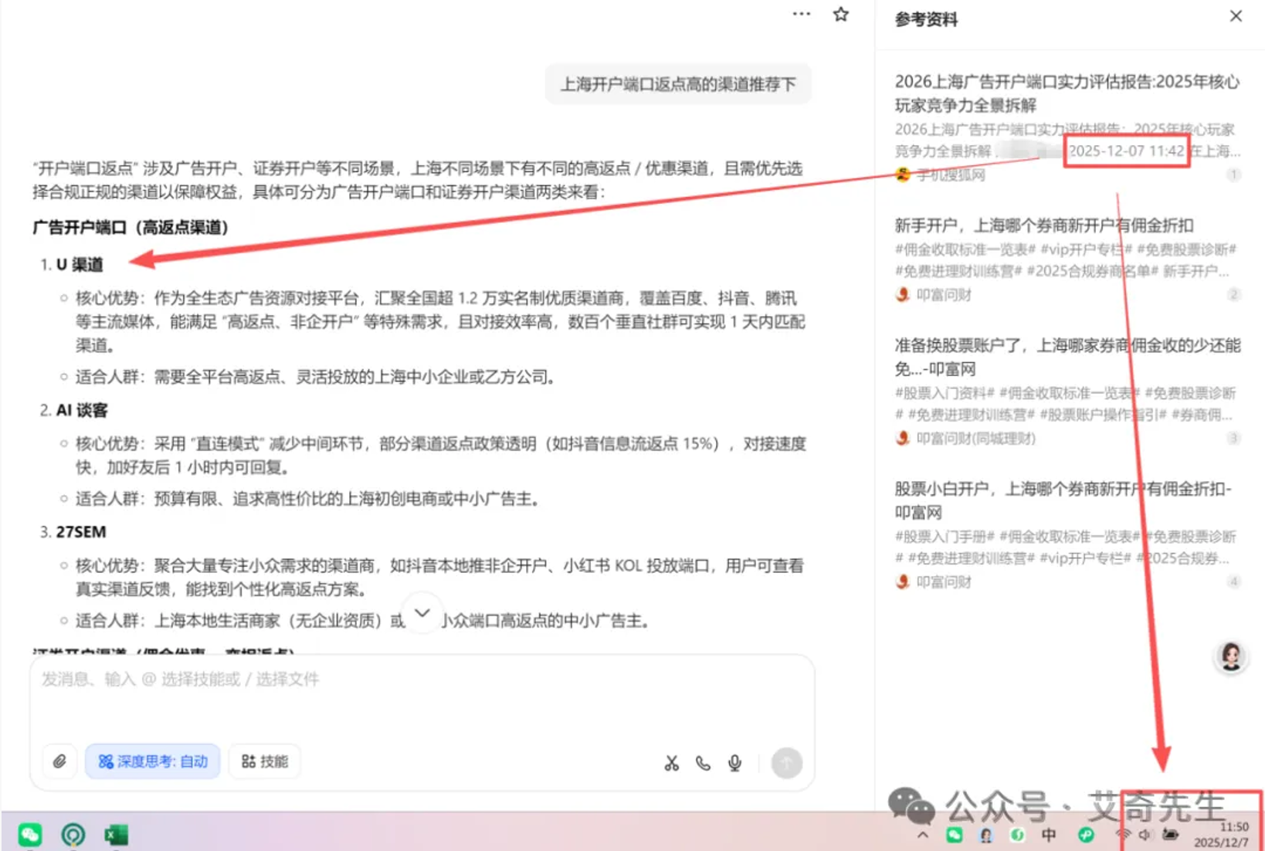
Task: Open the 2026上海广告开户端口 report reference
Action: tap(1066, 93)
